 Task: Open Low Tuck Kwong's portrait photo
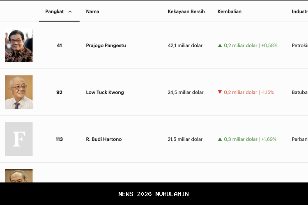coord(19,92)
